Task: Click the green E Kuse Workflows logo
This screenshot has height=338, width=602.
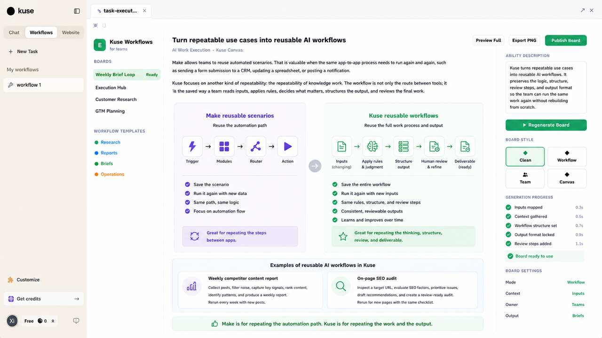Action: pos(100,45)
